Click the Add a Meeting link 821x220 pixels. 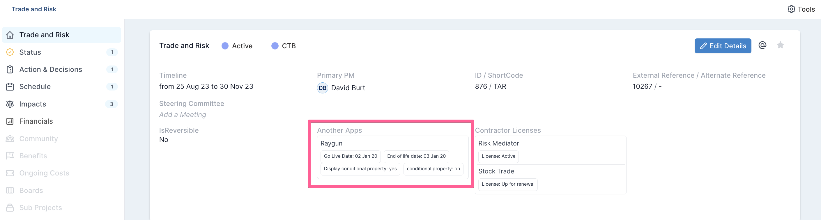click(183, 115)
